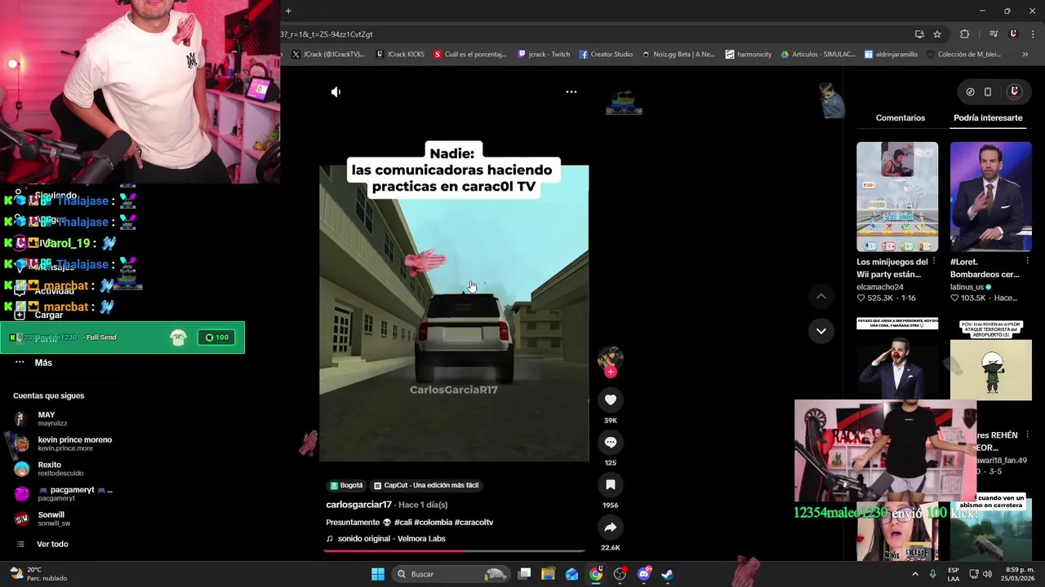Mute the TikTok video sound
The width and height of the screenshot is (1045, 587).
pos(336,92)
